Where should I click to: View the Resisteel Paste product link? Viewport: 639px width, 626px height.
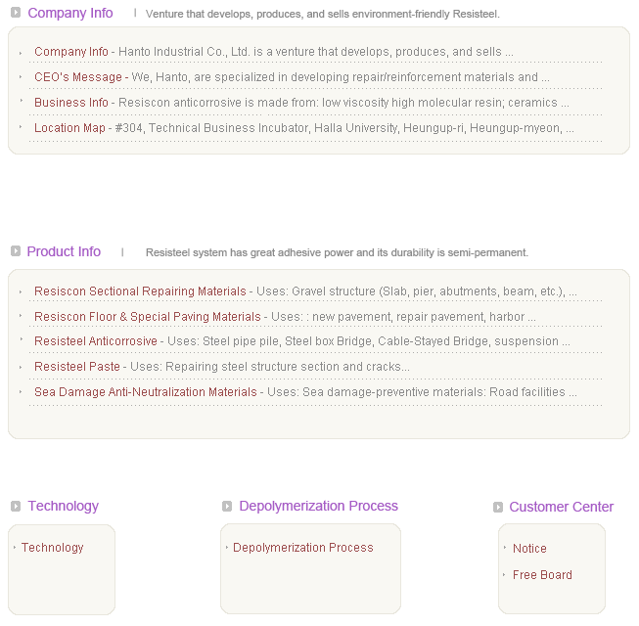77,367
